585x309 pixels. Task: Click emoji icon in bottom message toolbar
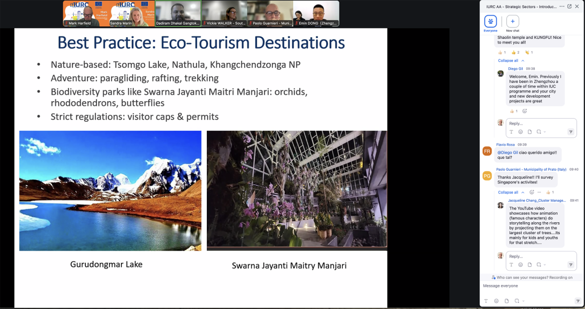[x=496, y=300]
